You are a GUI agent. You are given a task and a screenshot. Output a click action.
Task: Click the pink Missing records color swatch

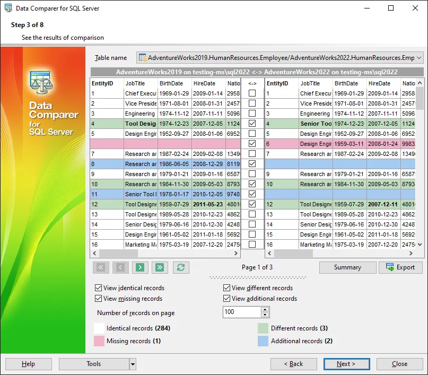tap(99, 341)
